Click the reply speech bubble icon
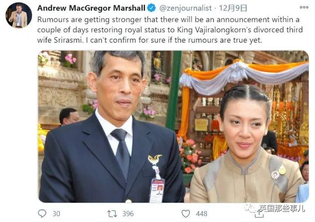This screenshot has width=315, height=222. click(x=42, y=213)
